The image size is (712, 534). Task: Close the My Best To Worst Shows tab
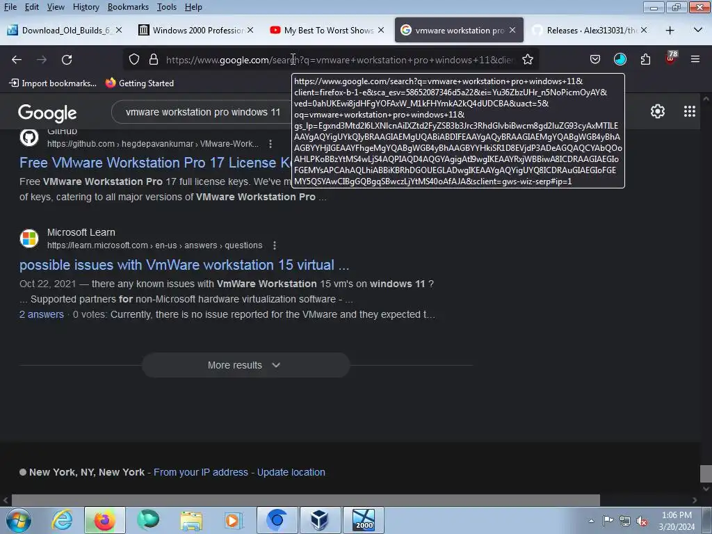coord(381,30)
